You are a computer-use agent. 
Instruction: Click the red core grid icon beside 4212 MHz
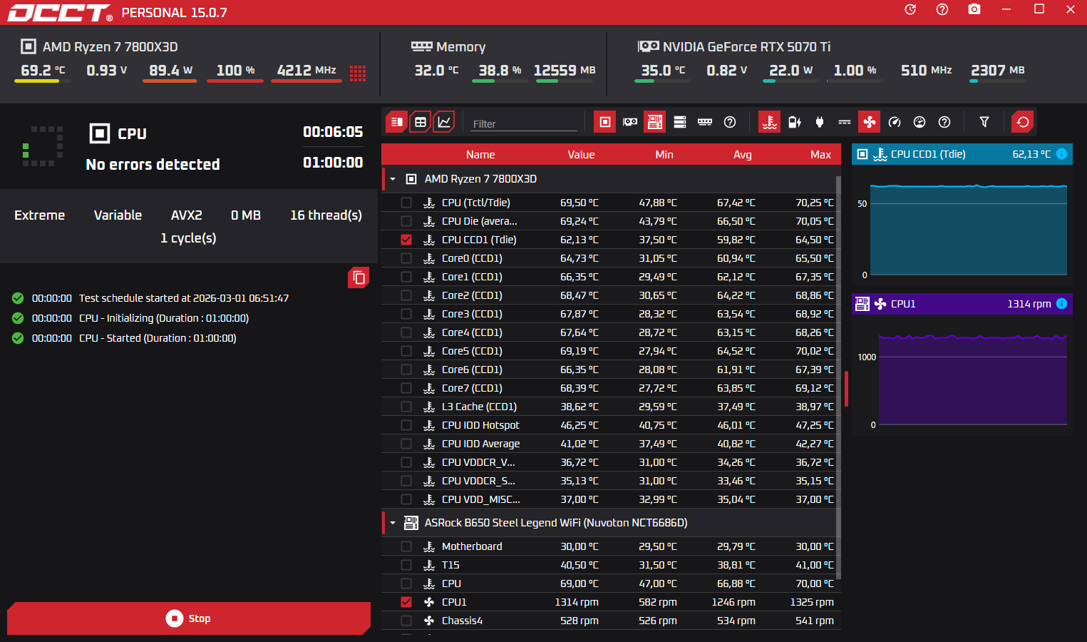(x=358, y=73)
